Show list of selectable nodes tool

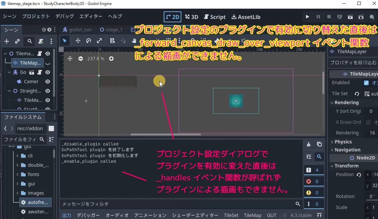click(x=112, y=41)
